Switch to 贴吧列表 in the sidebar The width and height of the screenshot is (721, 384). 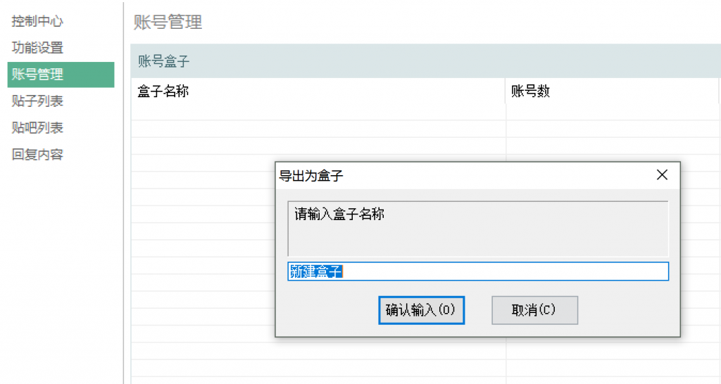[x=37, y=128]
